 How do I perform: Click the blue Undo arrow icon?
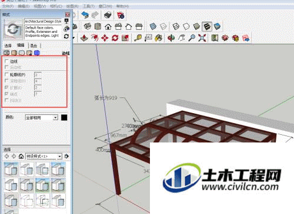pos(85,15)
